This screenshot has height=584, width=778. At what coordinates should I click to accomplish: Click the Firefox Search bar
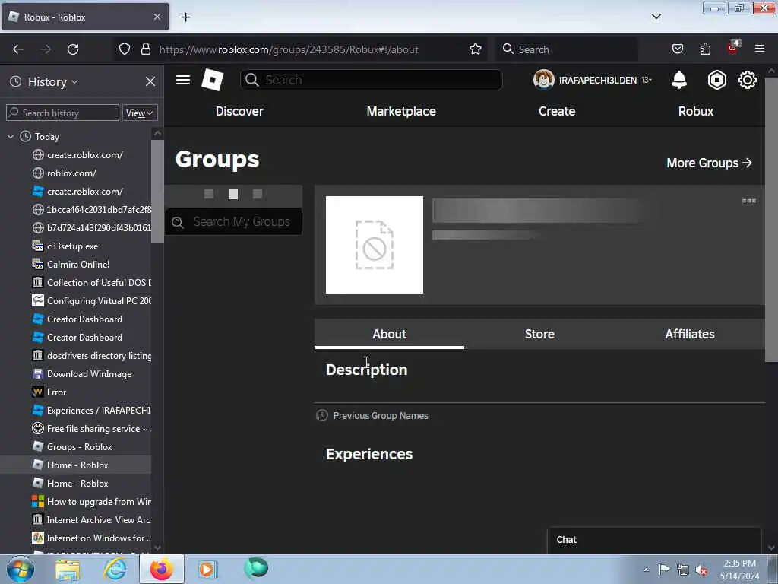click(566, 49)
